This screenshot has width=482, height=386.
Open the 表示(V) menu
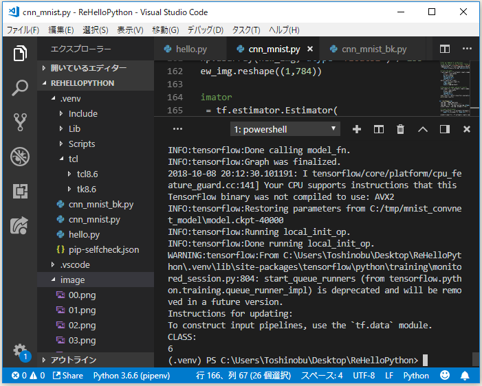[130, 30]
